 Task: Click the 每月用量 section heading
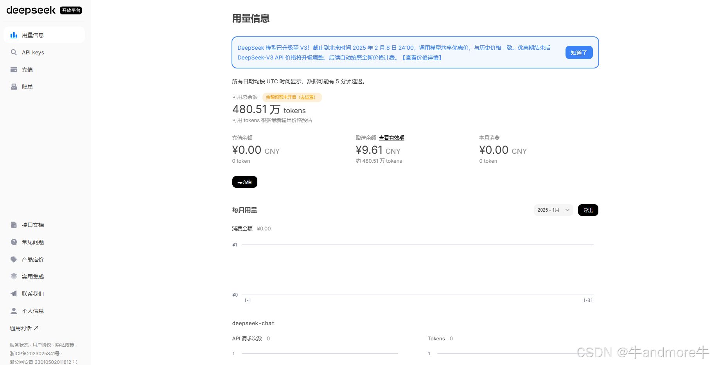pyautogui.click(x=244, y=210)
